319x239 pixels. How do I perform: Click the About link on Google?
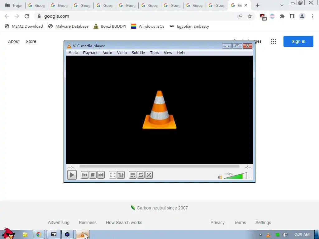point(14,41)
